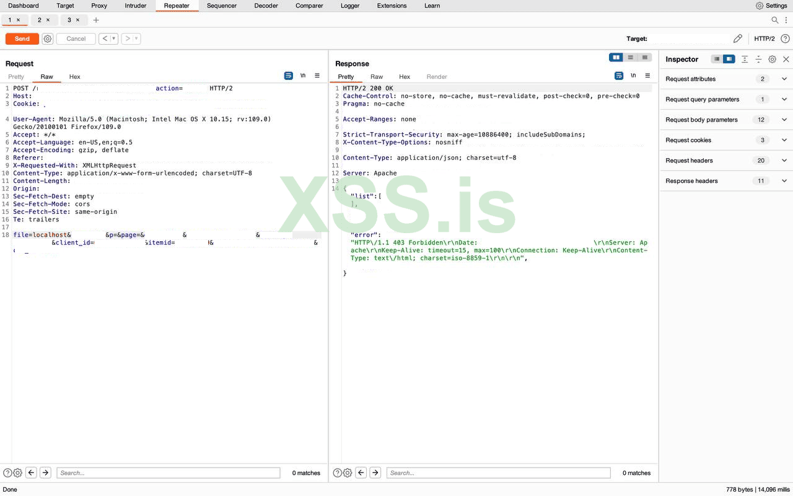793x496 pixels.
Task: Select the combined tabbed layout button above Response
Action: coord(645,58)
